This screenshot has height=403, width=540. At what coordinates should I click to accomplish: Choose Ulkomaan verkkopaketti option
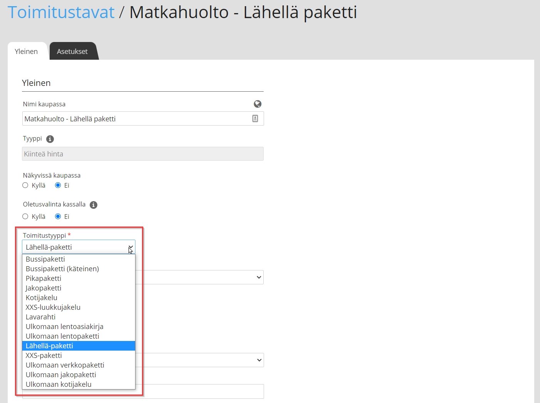click(x=79, y=365)
